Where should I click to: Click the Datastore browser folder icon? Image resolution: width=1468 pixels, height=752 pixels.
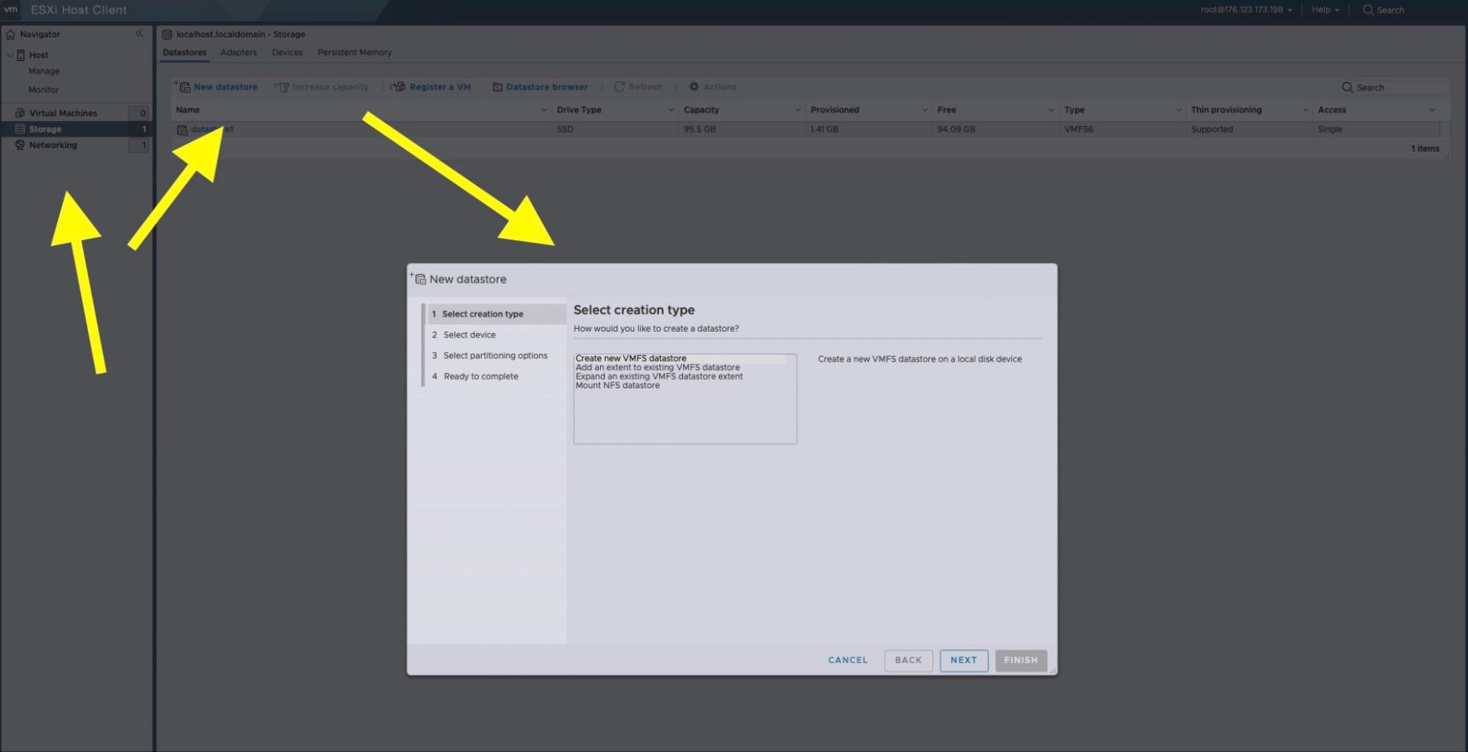click(497, 87)
